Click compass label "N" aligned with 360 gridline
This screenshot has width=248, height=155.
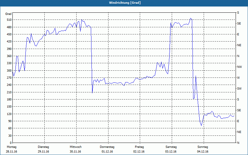tap(238, 56)
